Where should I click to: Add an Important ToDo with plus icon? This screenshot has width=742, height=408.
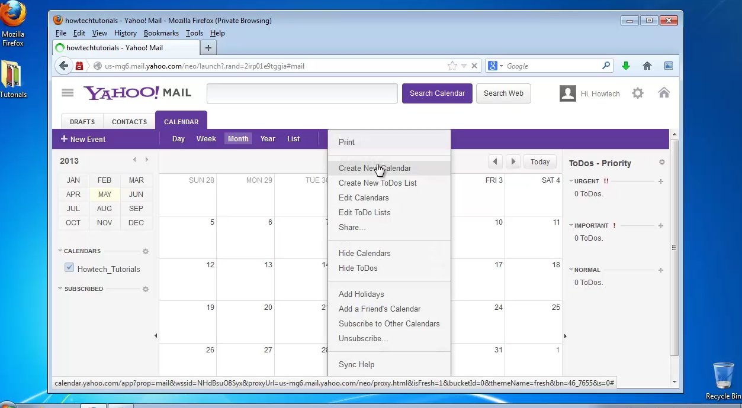coord(661,226)
